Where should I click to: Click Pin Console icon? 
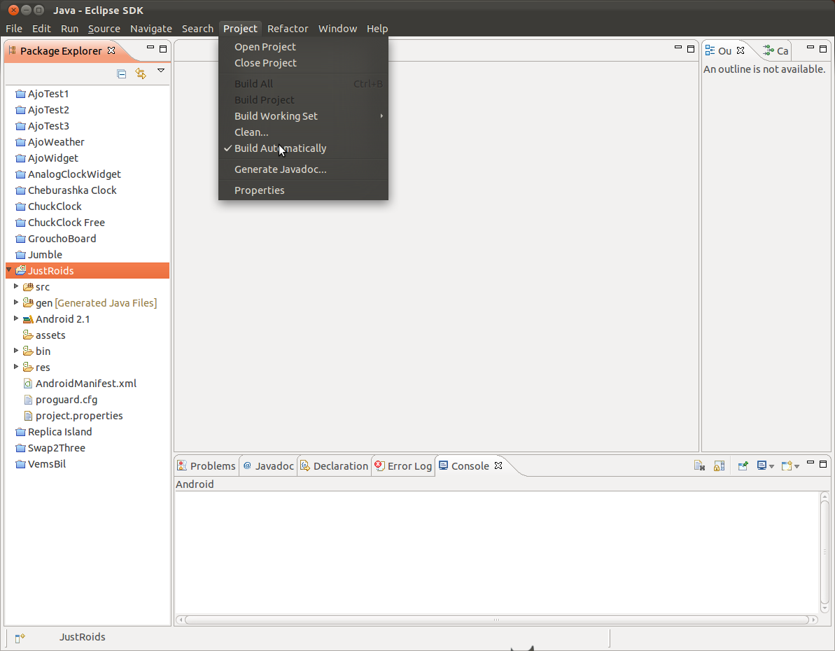click(743, 465)
